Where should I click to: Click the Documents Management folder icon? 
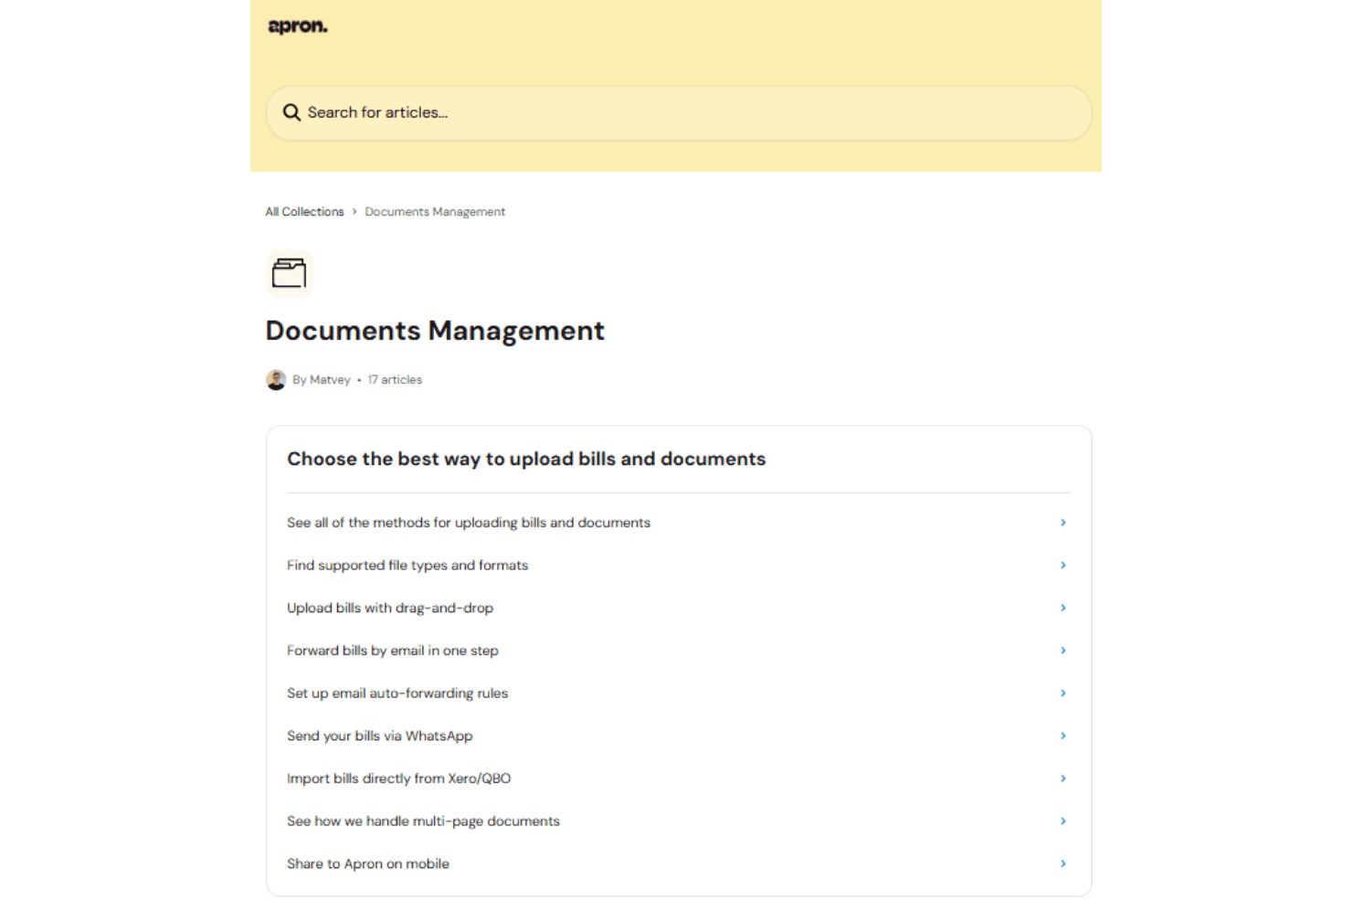pos(290,273)
